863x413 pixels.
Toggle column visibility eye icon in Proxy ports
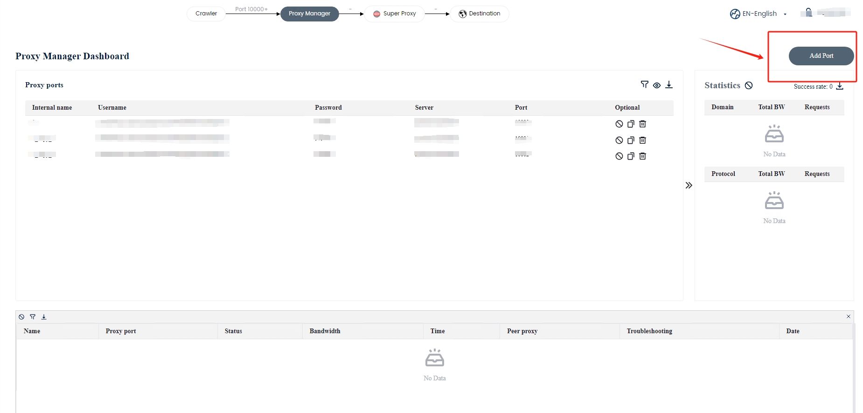pyautogui.click(x=656, y=85)
